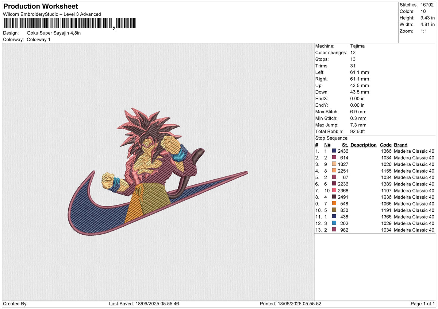Image resolution: width=438 pixels, height=309 pixels.
Task: Select the orange swatch beside stitch count 548
Action: pyautogui.click(x=334, y=203)
